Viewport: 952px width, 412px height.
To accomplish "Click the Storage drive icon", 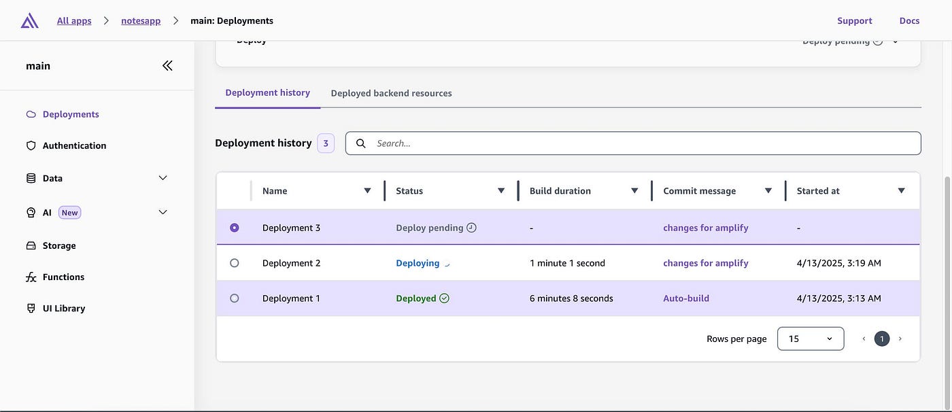I will coord(31,245).
